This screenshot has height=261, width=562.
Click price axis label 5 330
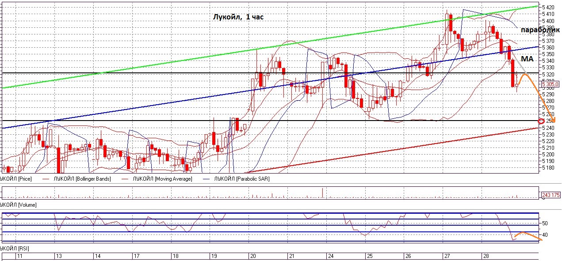548,67
